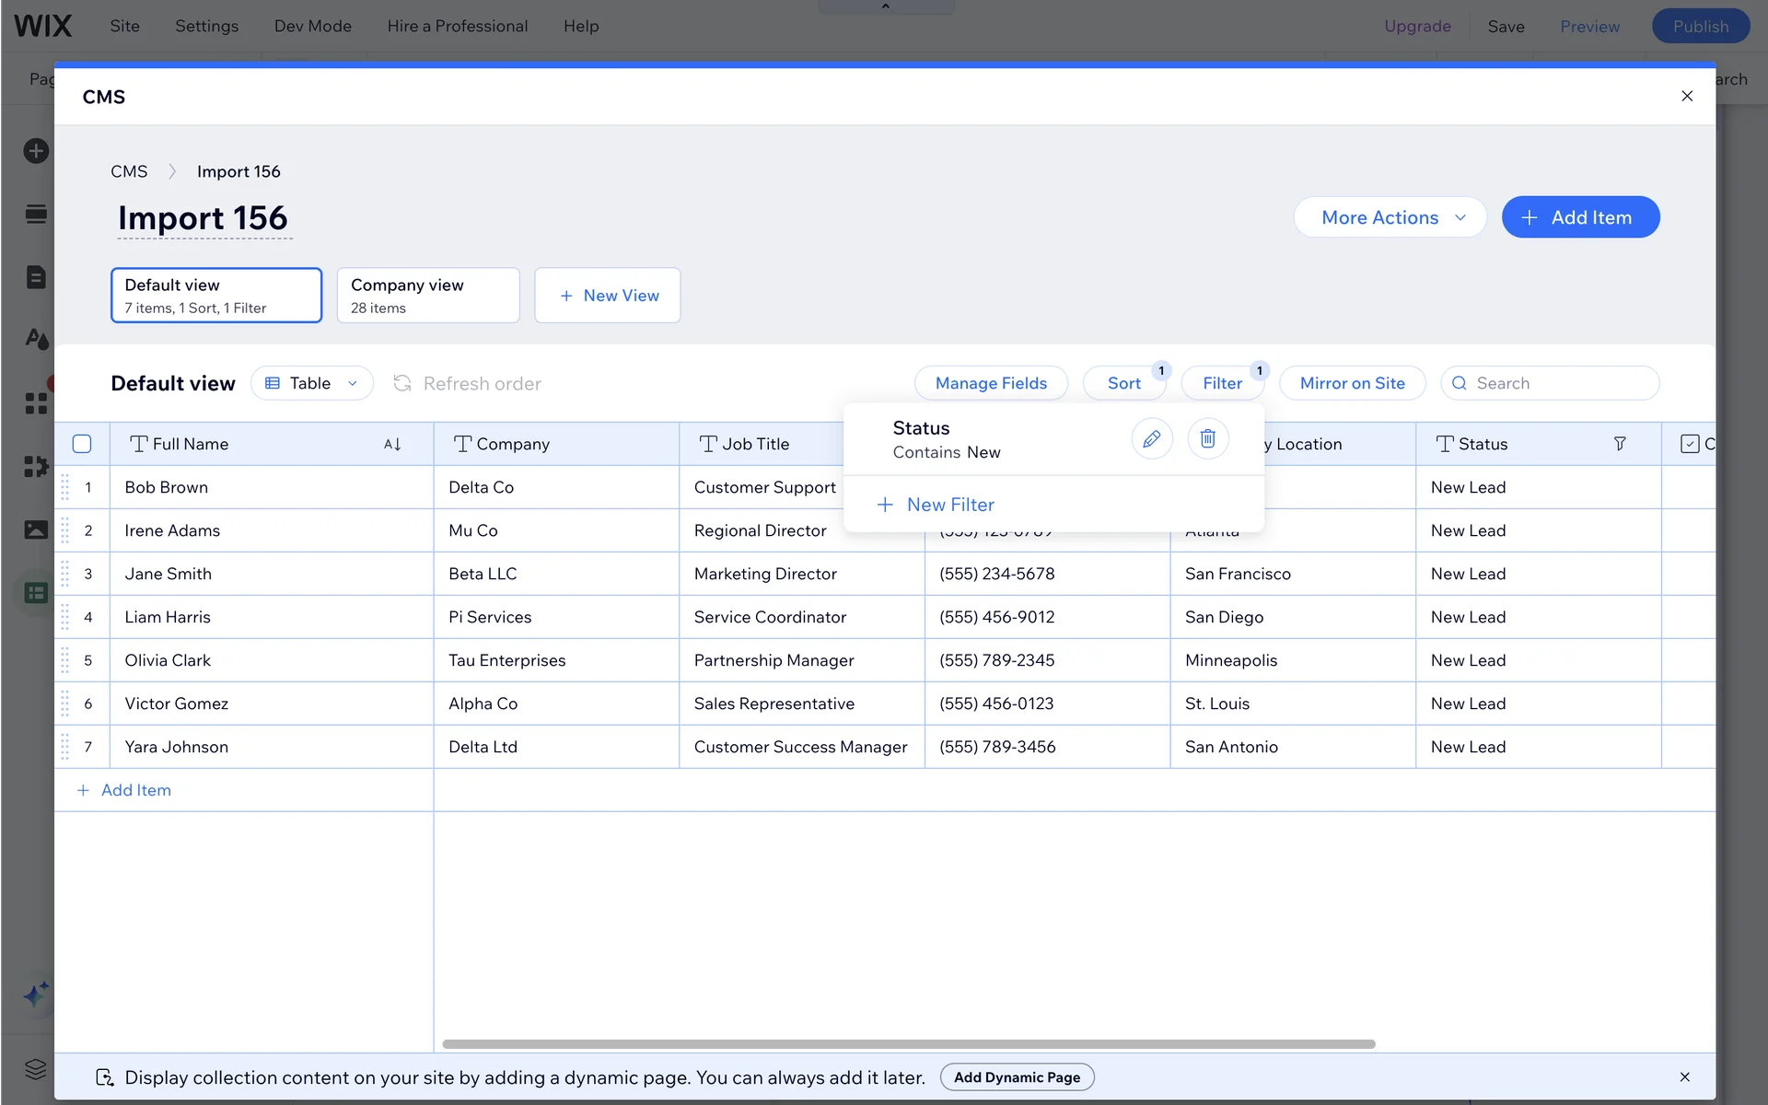
Task: Open the Media icon in left sidebar
Action: [x=36, y=529]
